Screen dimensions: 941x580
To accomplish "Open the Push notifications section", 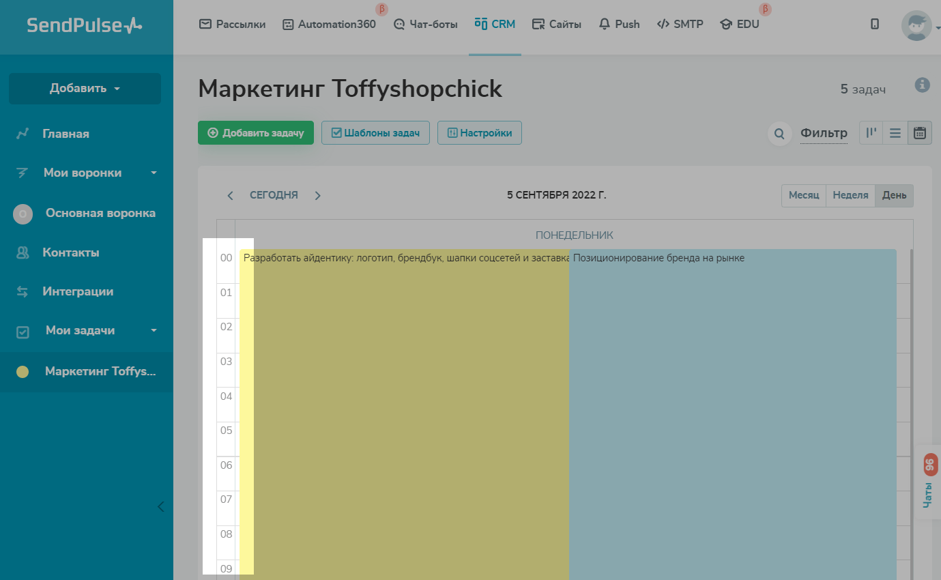I will click(x=619, y=24).
